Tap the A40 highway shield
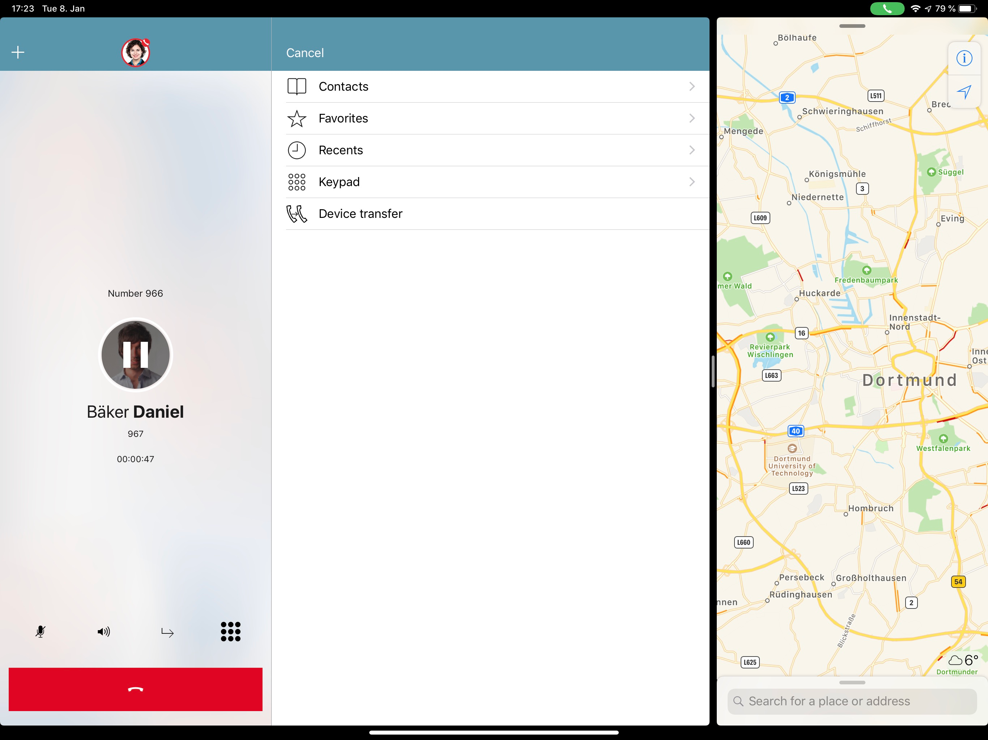Viewport: 988px width, 740px height. [x=796, y=431]
